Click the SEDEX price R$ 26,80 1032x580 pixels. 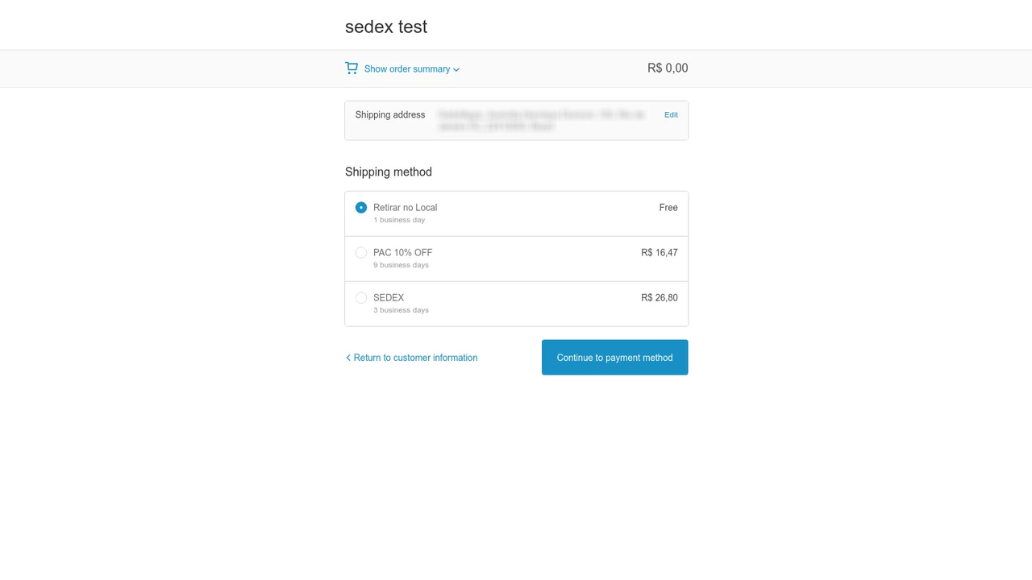coord(660,298)
